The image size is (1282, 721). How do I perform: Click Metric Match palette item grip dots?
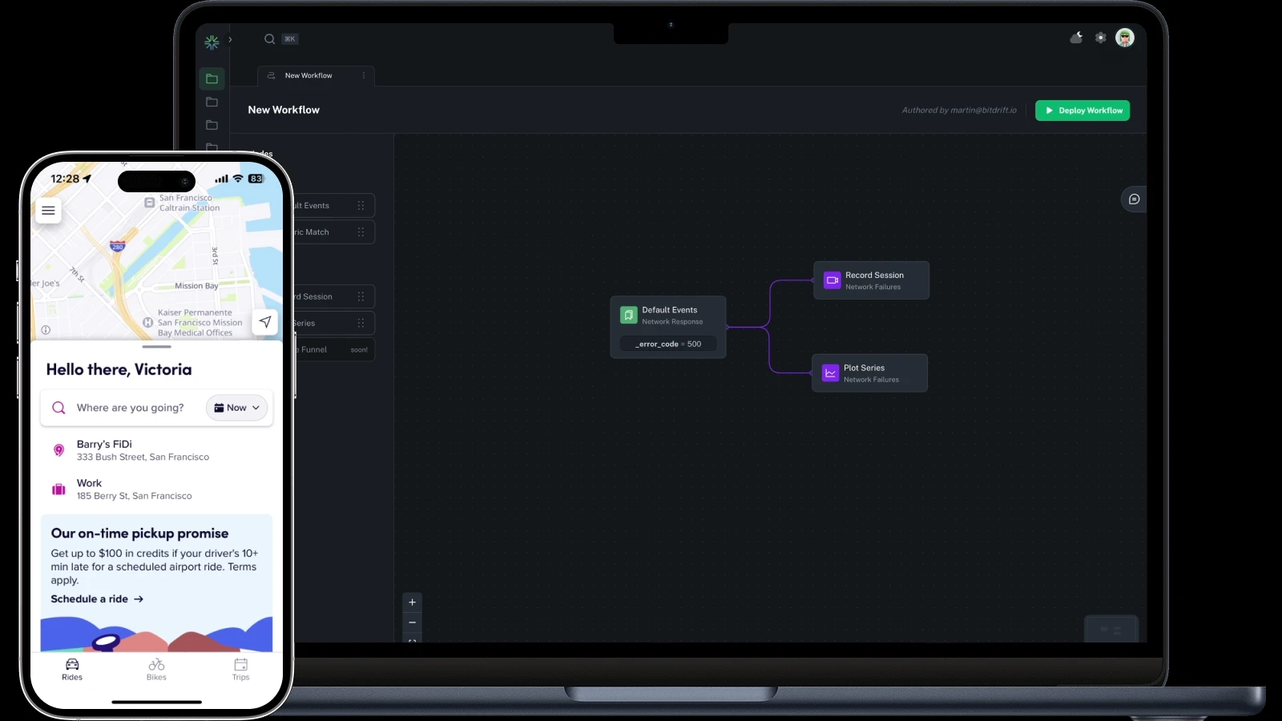click(361, 232)
